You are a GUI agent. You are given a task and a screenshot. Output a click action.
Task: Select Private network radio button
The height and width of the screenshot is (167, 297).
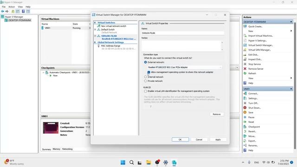[x=145, y=81]
